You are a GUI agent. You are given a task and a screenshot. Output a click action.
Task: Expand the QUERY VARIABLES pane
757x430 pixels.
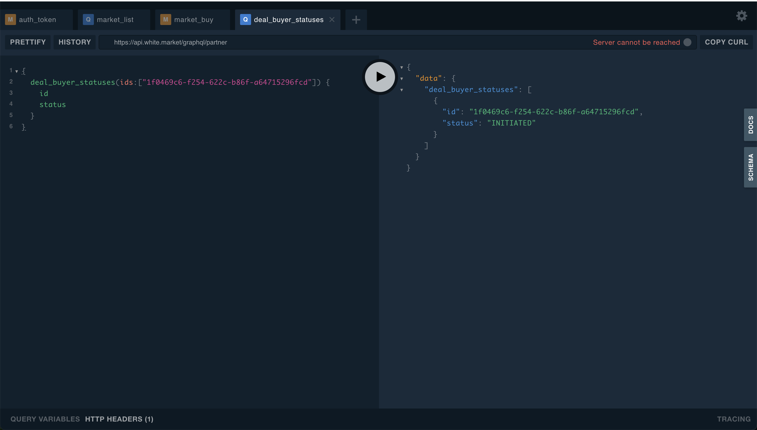tap(45, 419)
